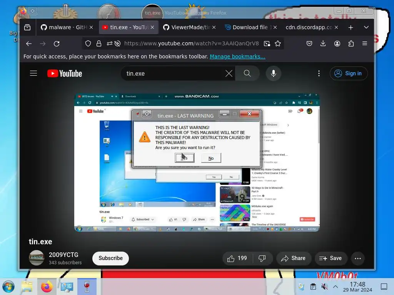
Task: Click Firefox icon in taskbar
Action: coord(47,287)
